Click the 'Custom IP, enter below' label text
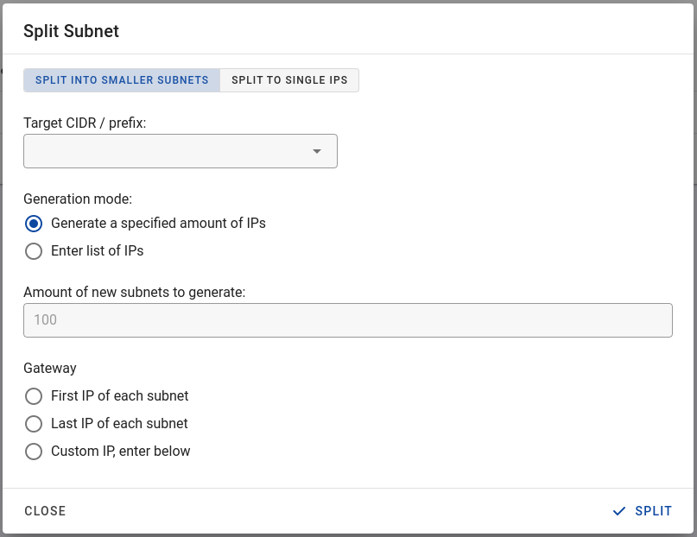Image resolution: width=697 pixels, height=537 pixels. 120,452
